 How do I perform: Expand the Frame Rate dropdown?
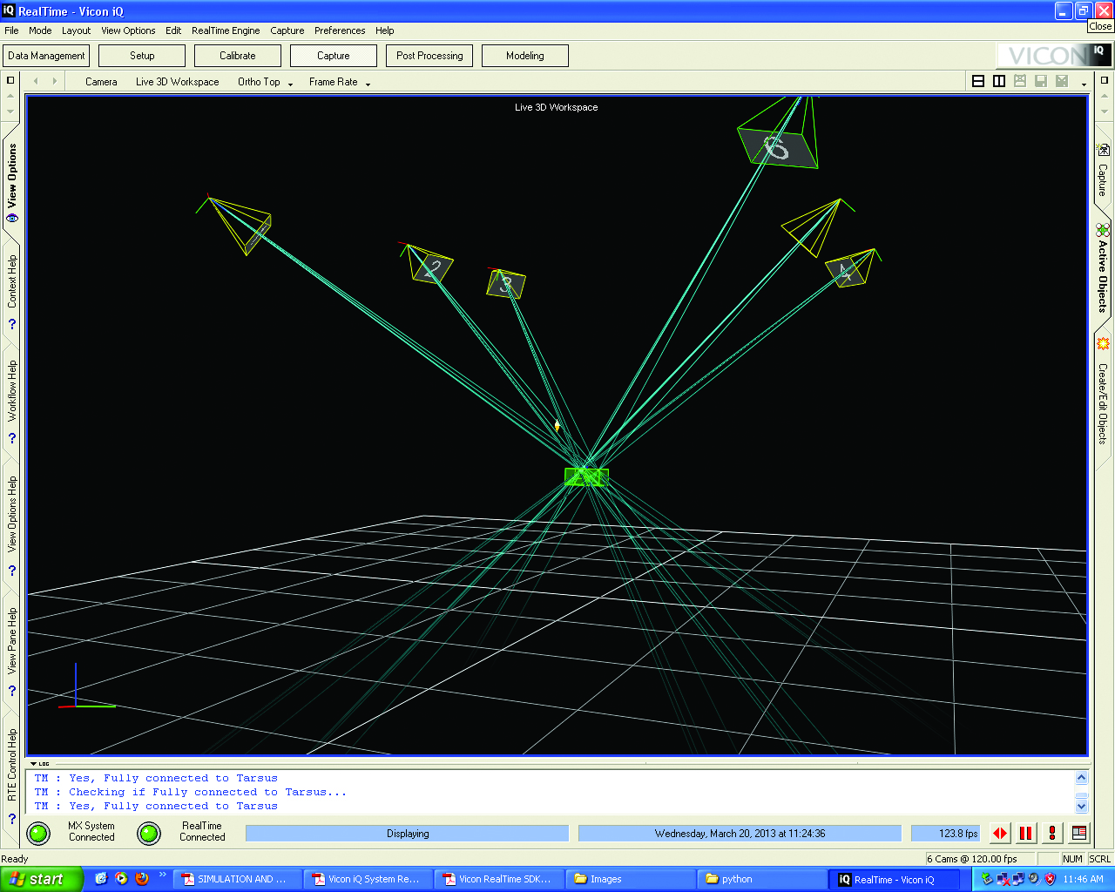pyautogui.click(x=368, y=84)
